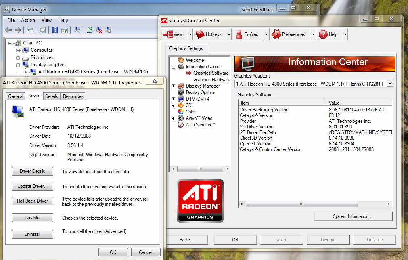The image size is (408, 260).
Task: Toggle the Show/Hide Action Pane toolbar icon
Action: 65,30
